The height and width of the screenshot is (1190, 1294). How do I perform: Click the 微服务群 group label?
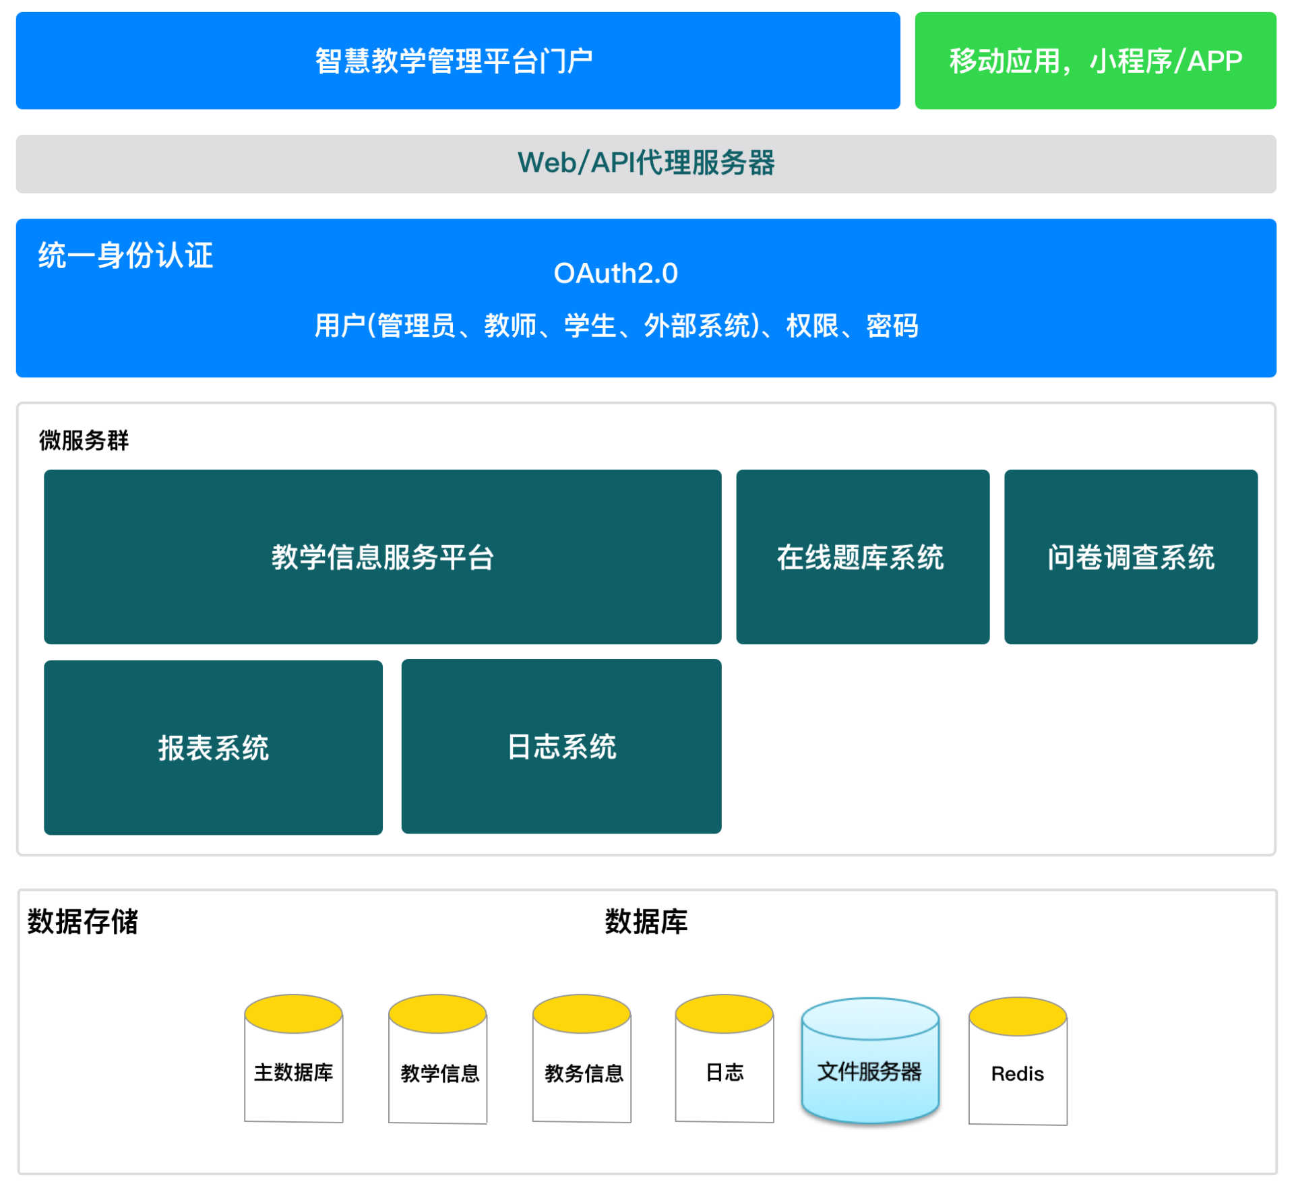click(84, 441)
